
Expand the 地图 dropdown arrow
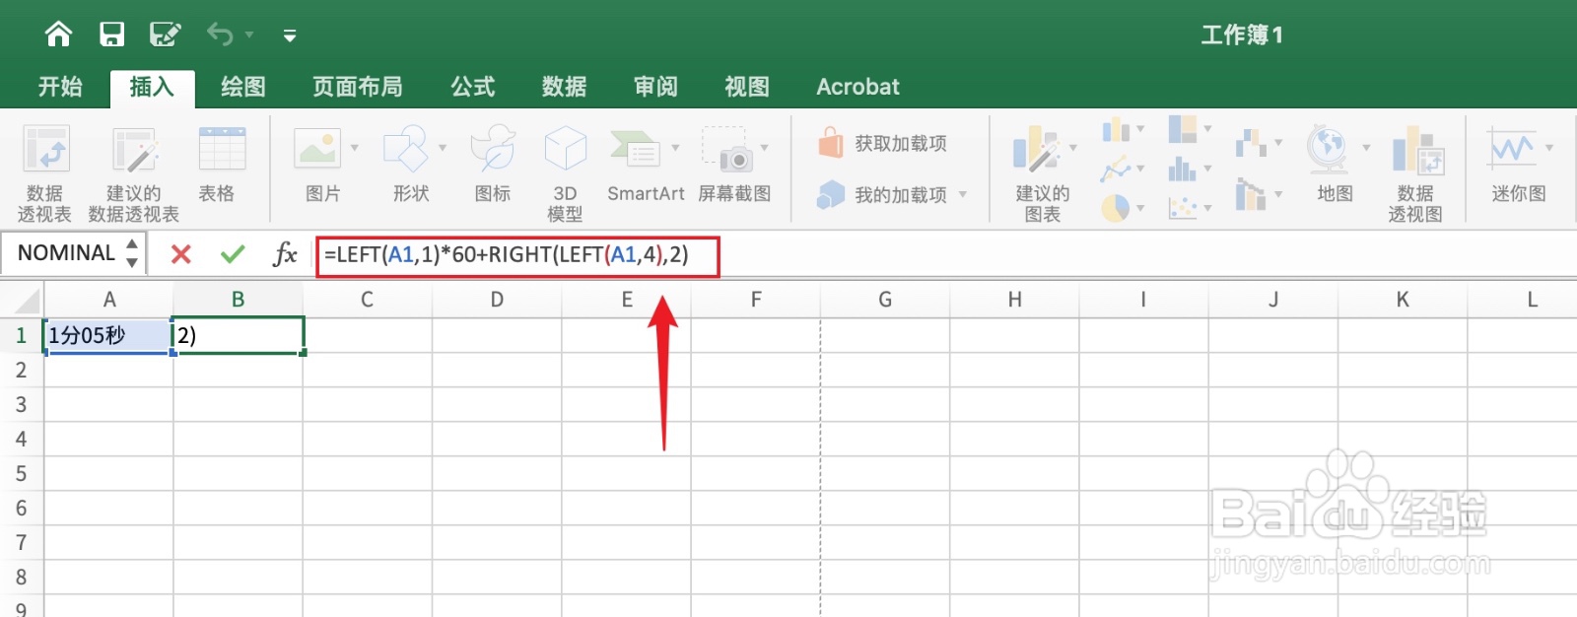1366,148
